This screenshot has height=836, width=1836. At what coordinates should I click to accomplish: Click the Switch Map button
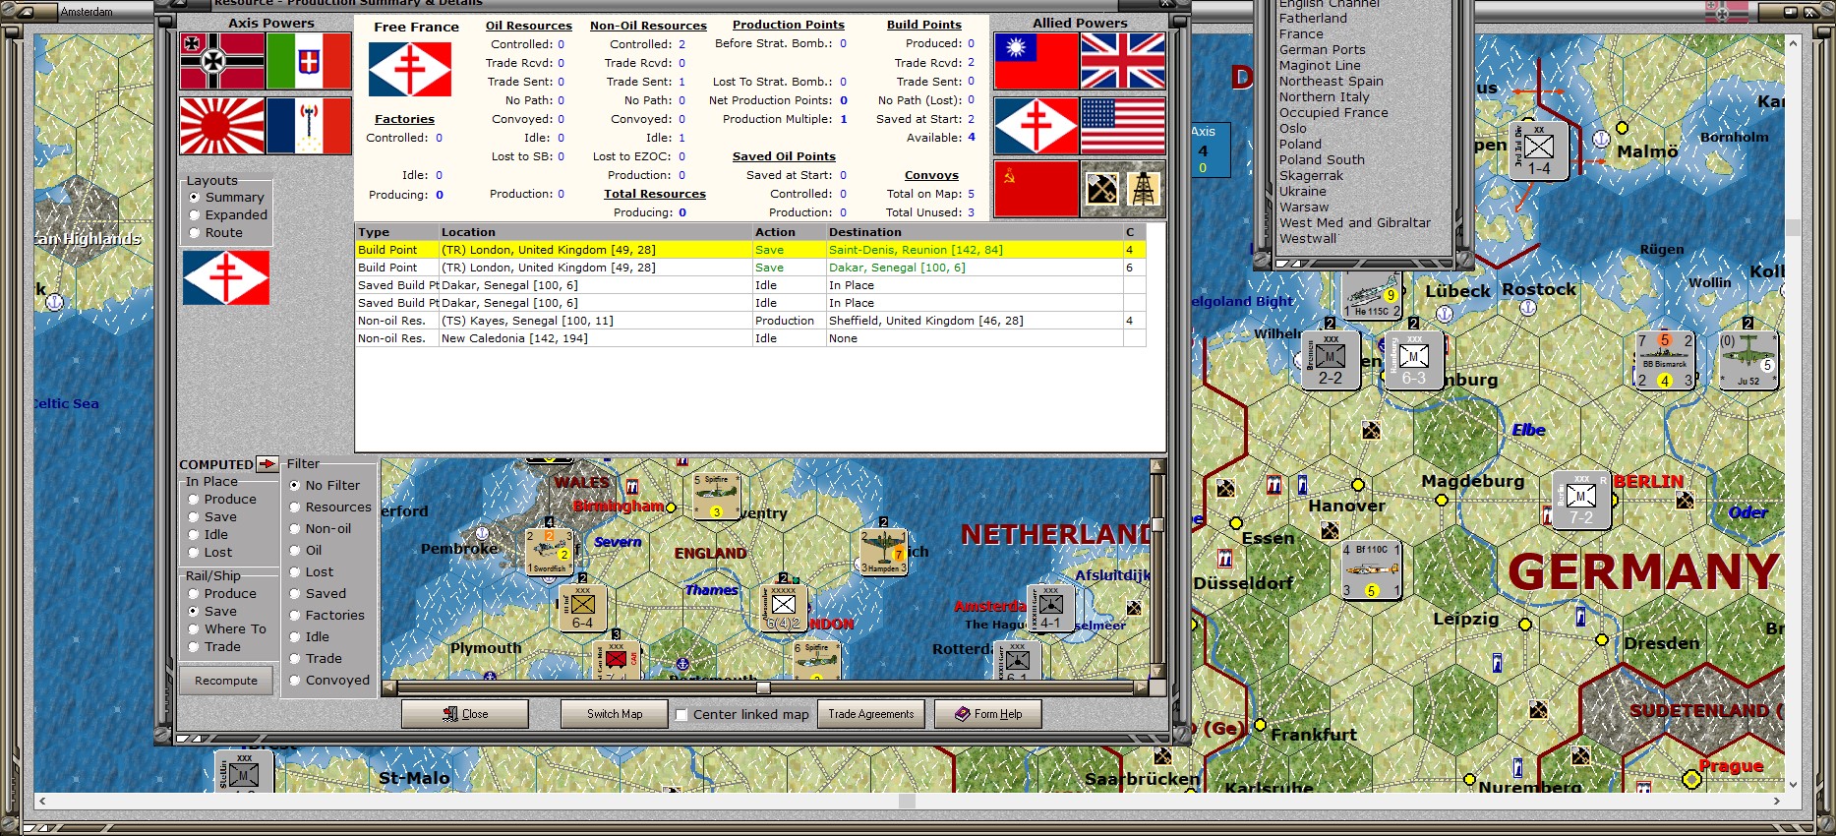point(615,714)
